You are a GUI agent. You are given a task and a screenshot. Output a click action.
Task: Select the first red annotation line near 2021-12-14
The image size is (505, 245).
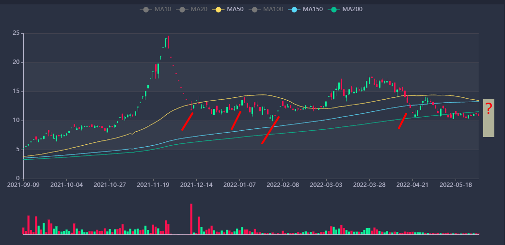tap(188, 121)
